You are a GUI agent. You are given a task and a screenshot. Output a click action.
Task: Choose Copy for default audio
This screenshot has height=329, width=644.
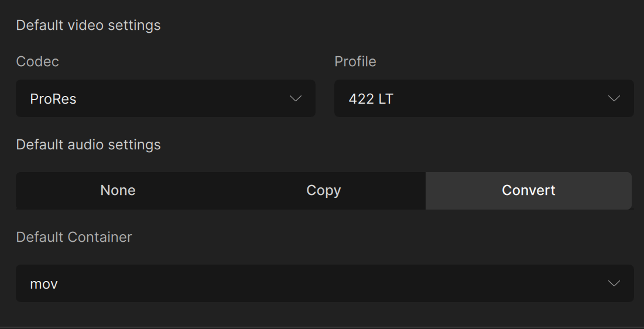click(323, 190)
